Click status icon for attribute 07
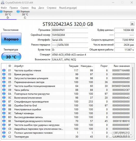Image resolution: width=136 pixels, height=141 pixels. pos(4,86)
